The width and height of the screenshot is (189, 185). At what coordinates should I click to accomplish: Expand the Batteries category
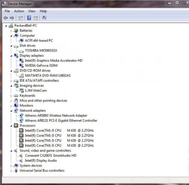(11, 31)
